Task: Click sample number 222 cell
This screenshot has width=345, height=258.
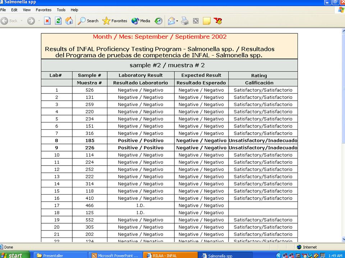Action: tap(89, 176)
